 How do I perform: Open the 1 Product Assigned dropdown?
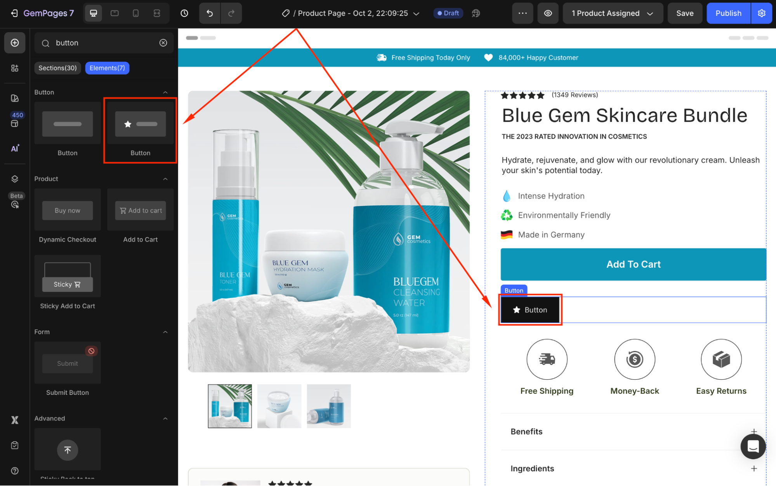(612, 13)
